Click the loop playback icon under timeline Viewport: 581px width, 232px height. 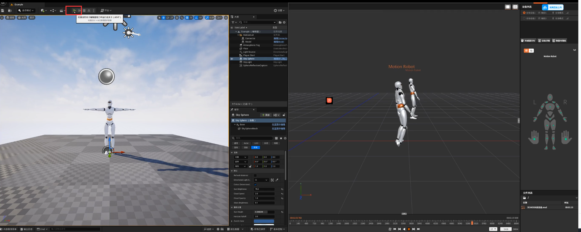(390, 229)
